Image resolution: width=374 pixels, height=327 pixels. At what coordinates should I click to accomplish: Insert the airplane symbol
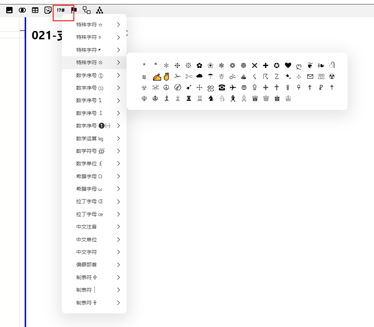point(233,87)
